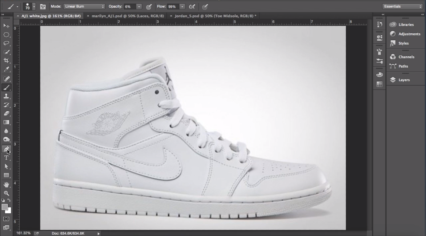This screenshot has height=236, width=426.
Task: Open the Tool Preset picker arrow
Action: click(18, 7)
